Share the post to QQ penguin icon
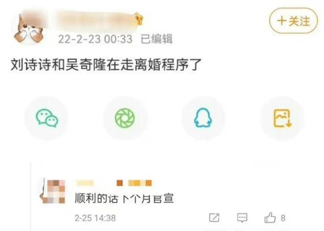Screen dimensions: 324x231 pyautogui.click(x=203, y=118)
